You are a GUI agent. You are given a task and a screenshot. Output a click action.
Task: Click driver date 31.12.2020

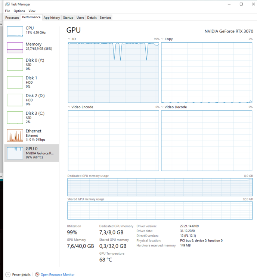pyautogui.click(x=187, y=231)
